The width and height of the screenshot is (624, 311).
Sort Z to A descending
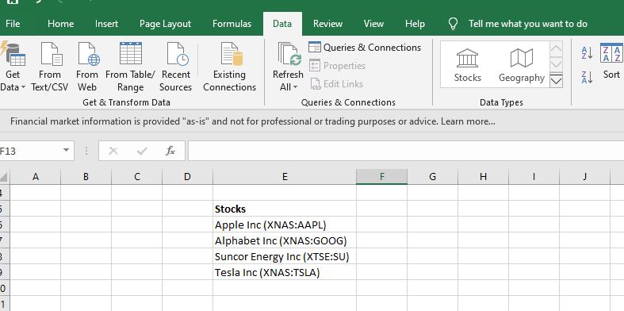pos(587,77)
